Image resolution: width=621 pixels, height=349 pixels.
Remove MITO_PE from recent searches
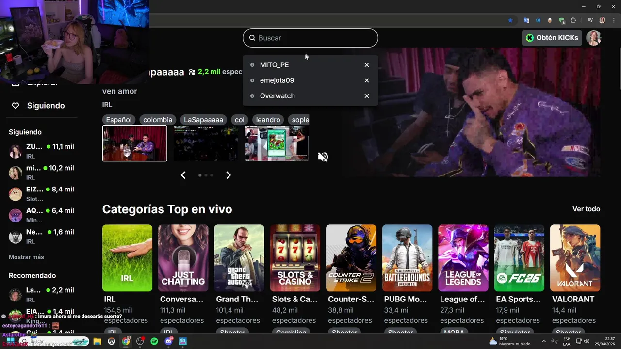[367, 65]
